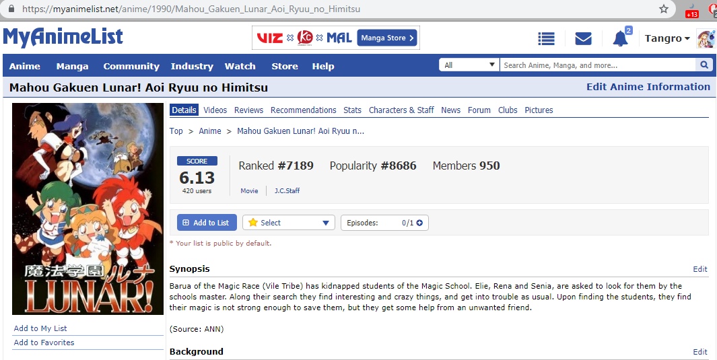
Task: Open the Manga menu
Action: pyautogui.click(x=72, y=66)
